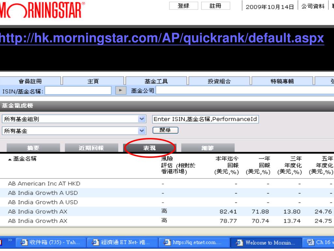Open the 公司資料 link
The image size is (334, 251).
(x=313, y=6)
